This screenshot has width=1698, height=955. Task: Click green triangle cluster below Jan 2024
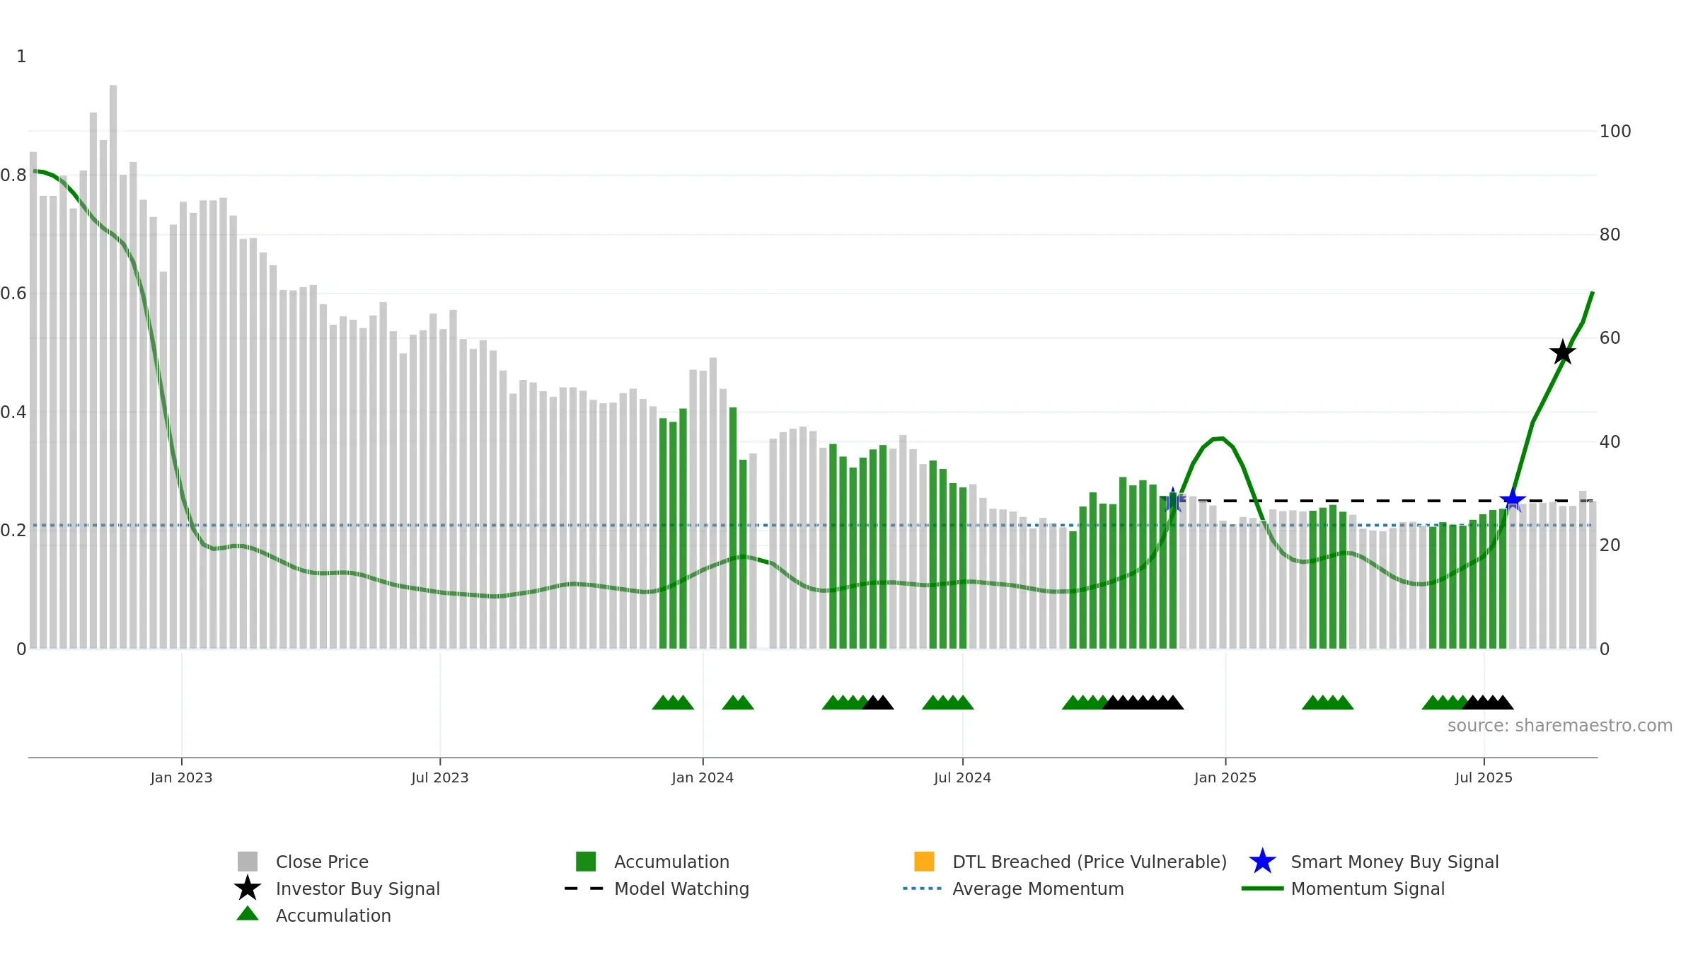pos(738,702)
